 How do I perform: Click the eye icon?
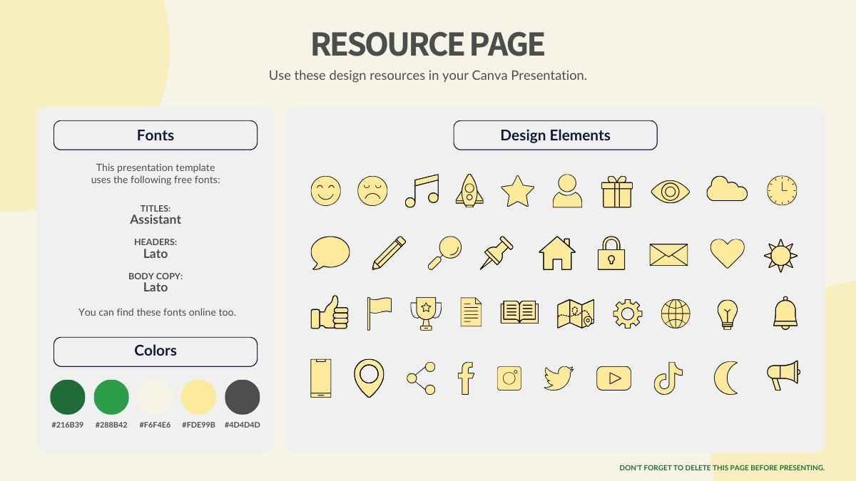click(x=671, y=191)
